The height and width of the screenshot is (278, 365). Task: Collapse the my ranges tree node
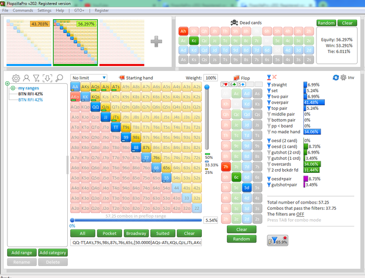click(13, 88)
